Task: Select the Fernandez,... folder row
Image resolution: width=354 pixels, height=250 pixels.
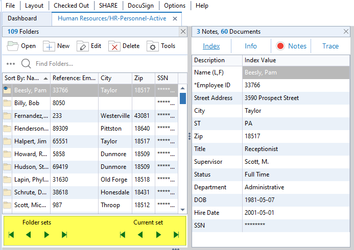Action: (x=90, y=116)
